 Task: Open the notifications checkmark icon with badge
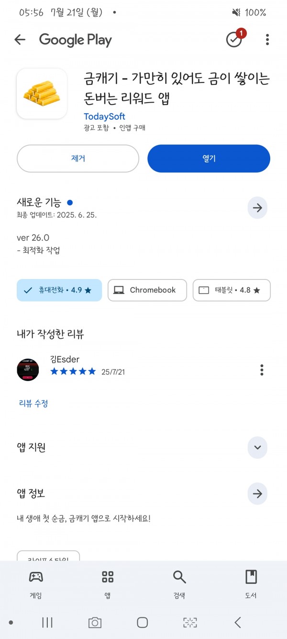coord(234,40)
